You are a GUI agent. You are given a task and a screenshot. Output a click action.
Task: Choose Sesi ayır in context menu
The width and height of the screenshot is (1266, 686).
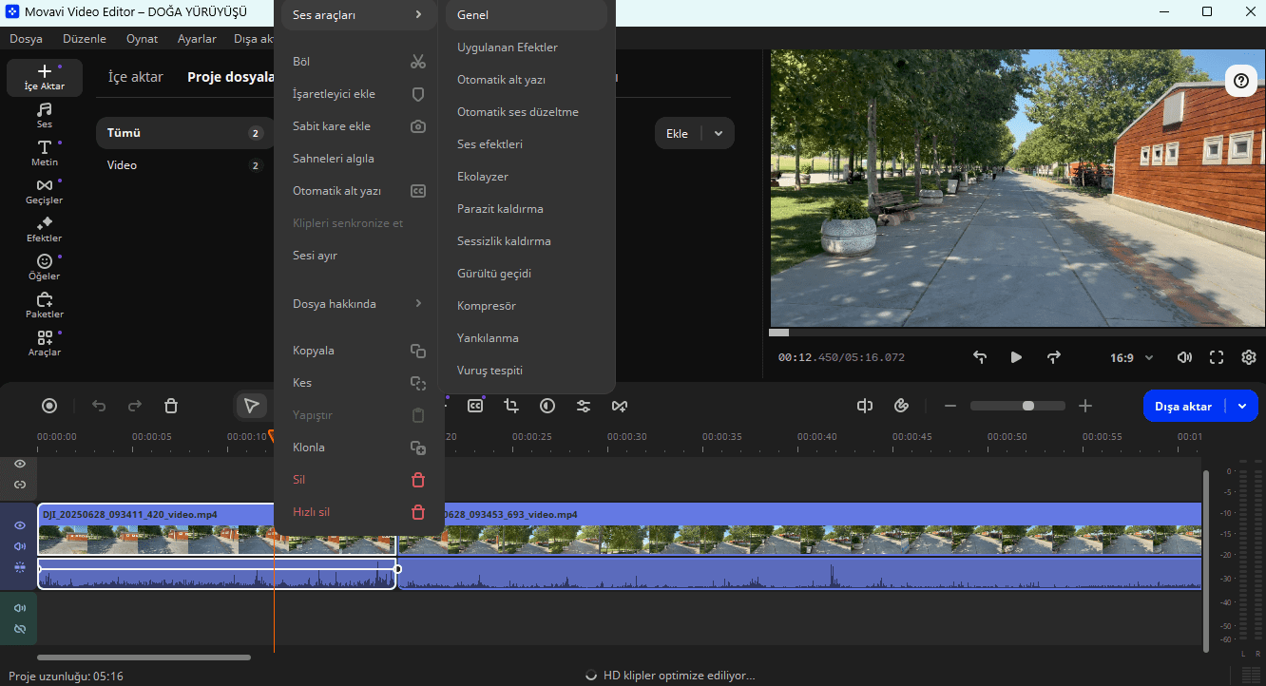[315, 256]
